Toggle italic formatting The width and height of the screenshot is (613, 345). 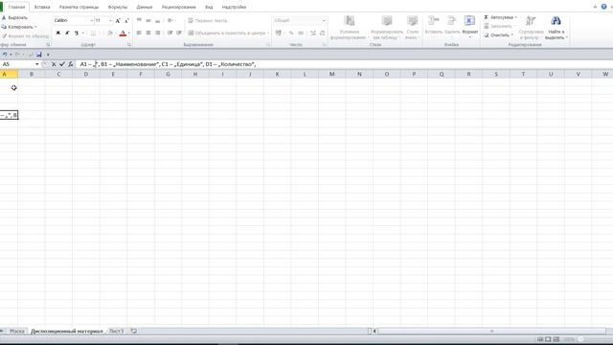67,33
